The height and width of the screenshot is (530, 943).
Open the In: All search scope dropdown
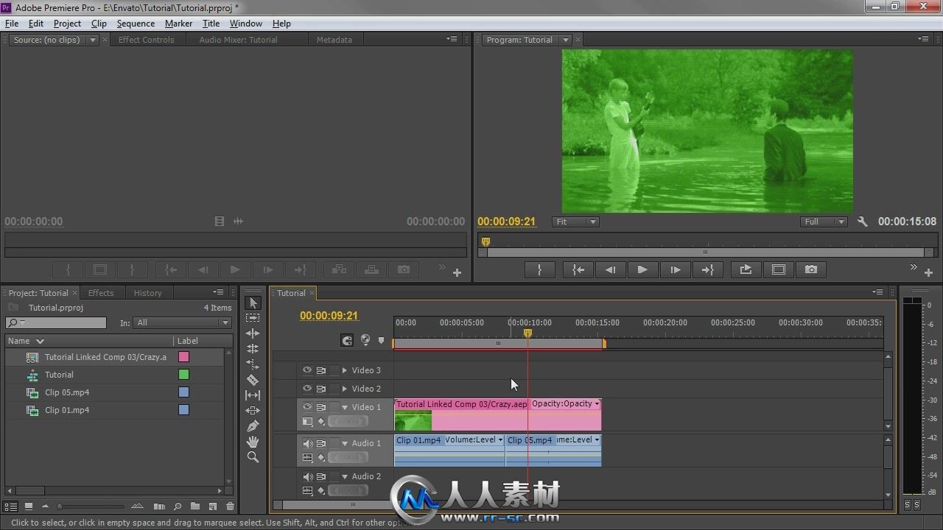[183, 322]
